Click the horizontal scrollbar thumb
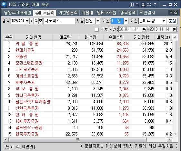Image resolution: width=181 pixels, height=151 pixels. click(x=78, y=139)
